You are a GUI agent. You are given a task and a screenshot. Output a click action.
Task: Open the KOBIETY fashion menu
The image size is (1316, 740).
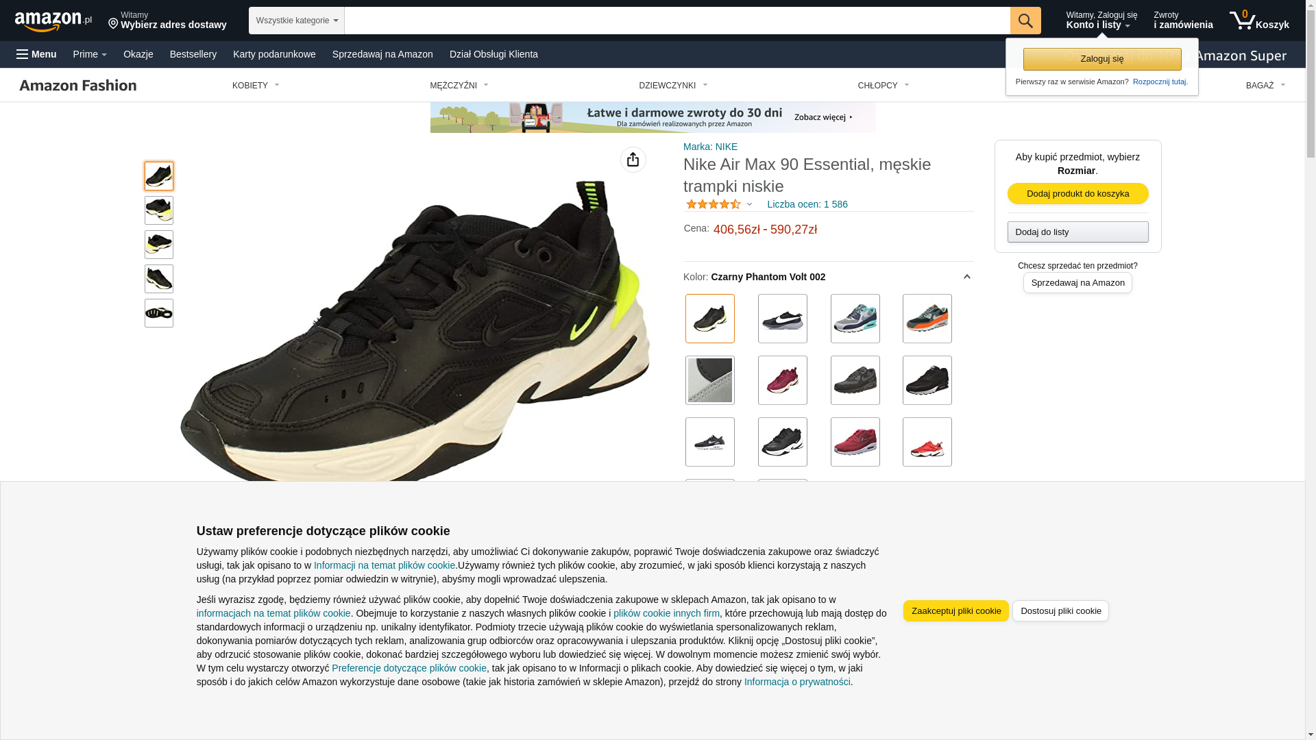click(x=256, y=86)
